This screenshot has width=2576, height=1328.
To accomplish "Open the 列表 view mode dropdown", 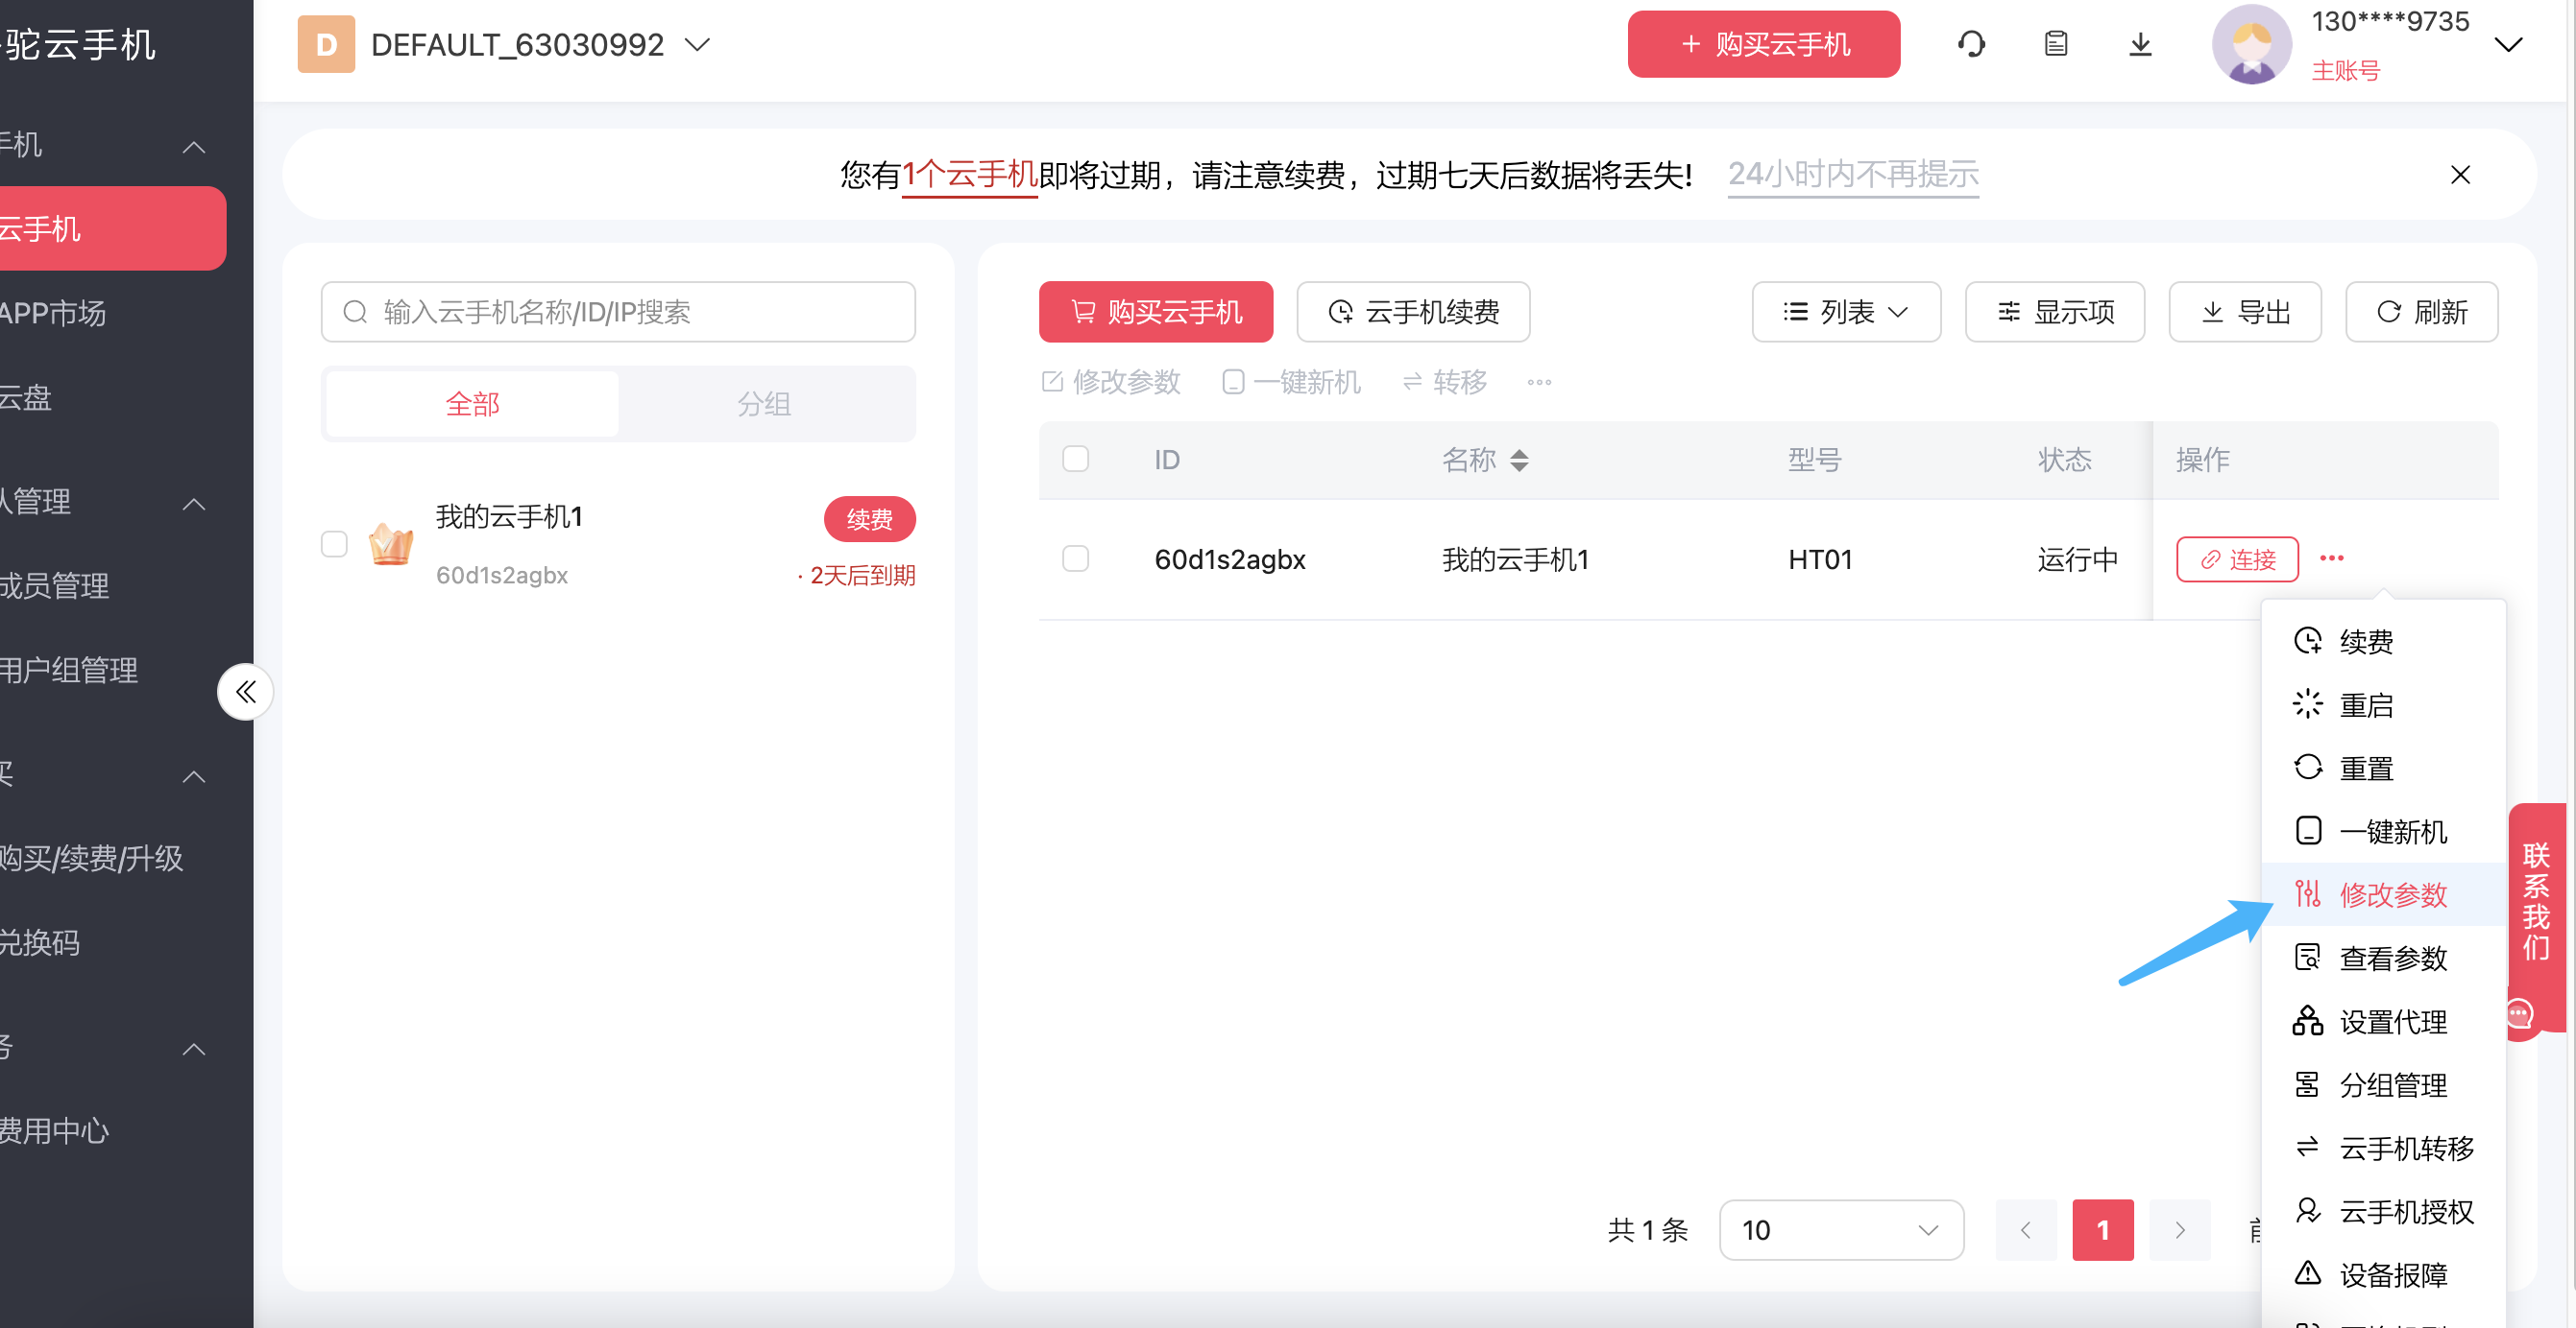I will [x=1845, y=313].
